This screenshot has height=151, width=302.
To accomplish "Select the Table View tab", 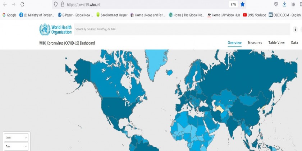I will [276, 43].
